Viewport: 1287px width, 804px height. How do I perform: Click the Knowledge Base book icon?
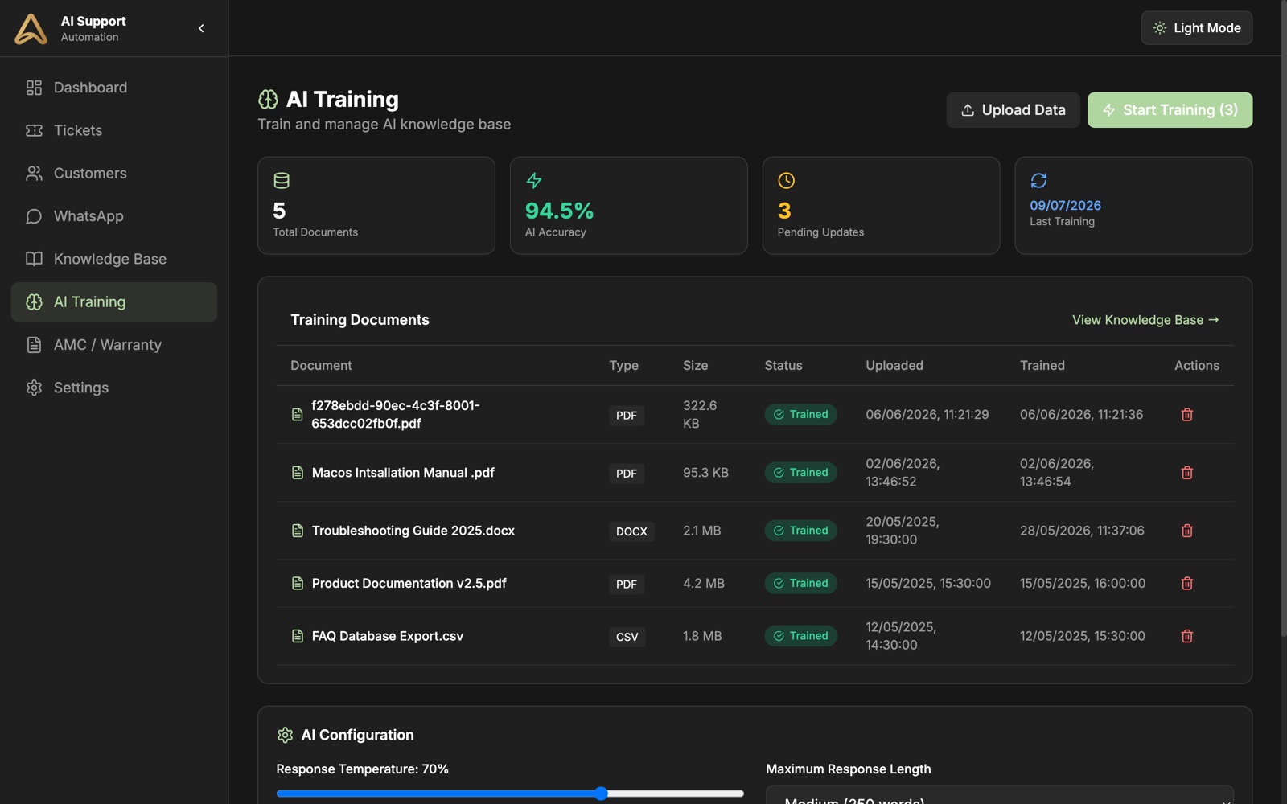pyautogui.click(x=34, y=259)
